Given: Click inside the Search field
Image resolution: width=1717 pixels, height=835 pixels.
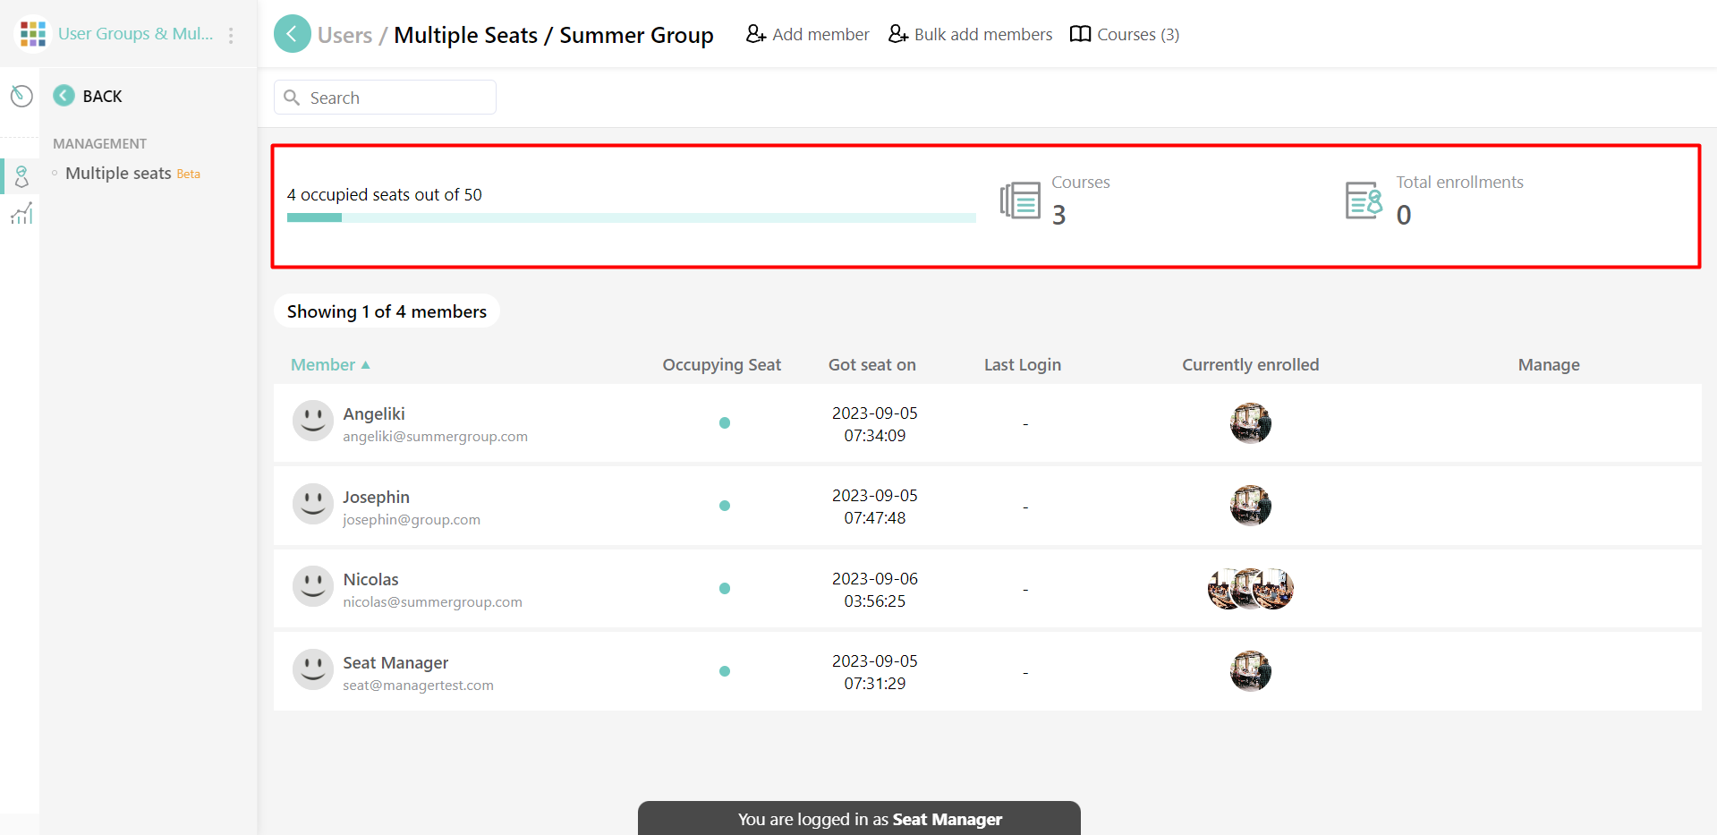Looking at the screenshot, I should (385, 97).
